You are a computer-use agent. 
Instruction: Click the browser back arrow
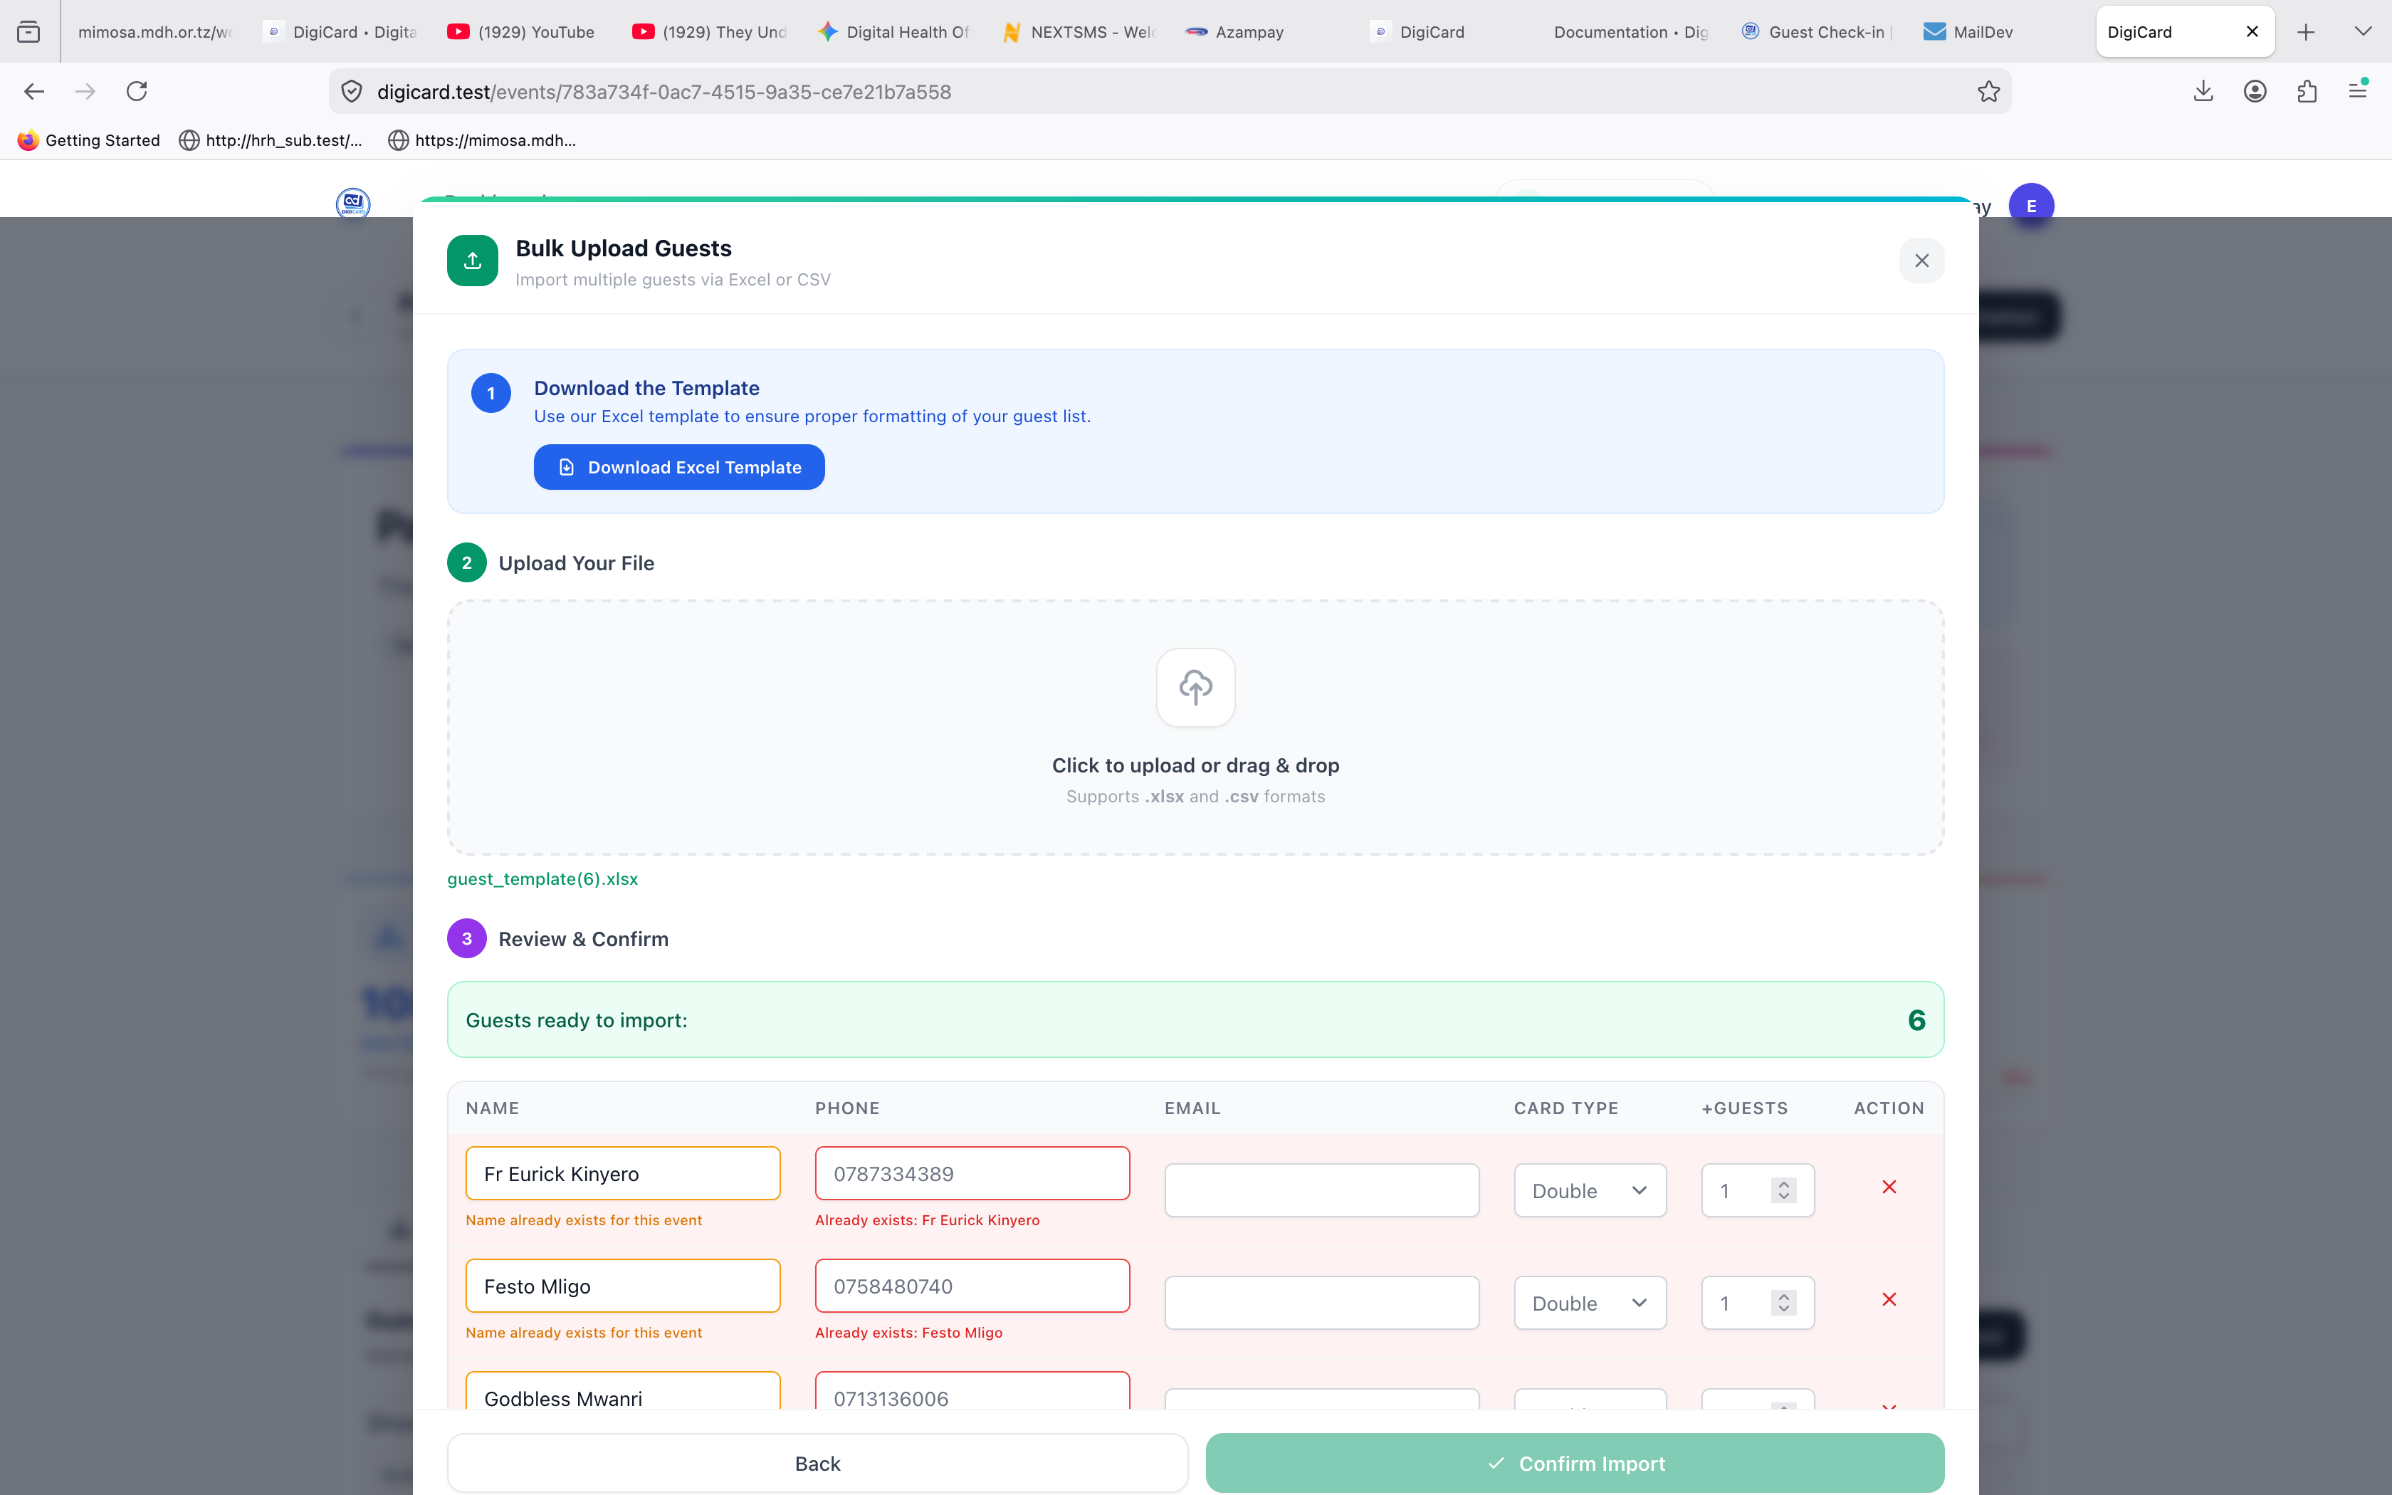point(35,92)
